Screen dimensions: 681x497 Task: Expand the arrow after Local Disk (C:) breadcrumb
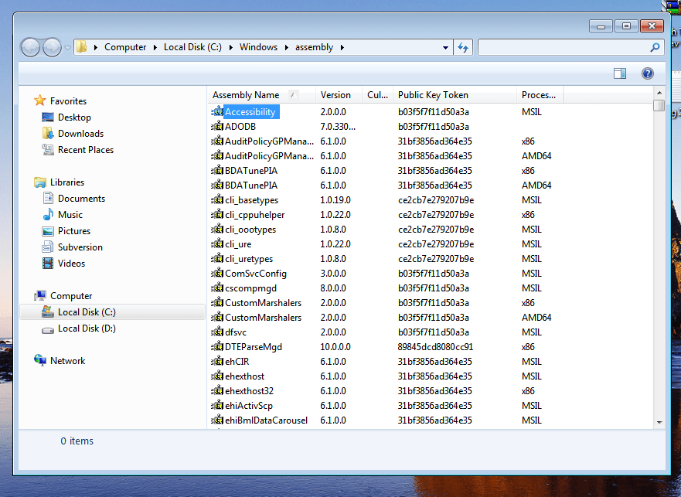tap(230, 47)
